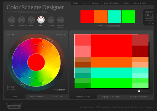The height and width of the screenshot is (111, 157).
Task: Open the Web Design Stafford link
Action: 122,107
